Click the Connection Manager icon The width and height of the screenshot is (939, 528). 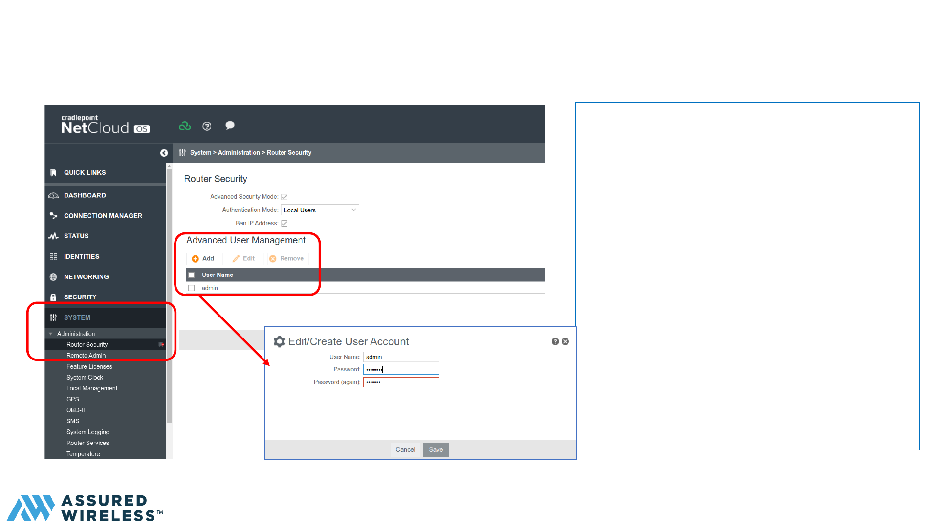point(53,216)
